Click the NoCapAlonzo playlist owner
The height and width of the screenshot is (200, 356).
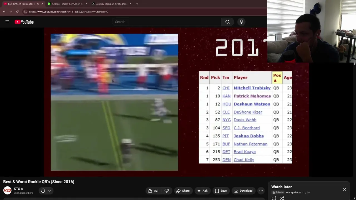pyautogui.click(x=293, y=192)
